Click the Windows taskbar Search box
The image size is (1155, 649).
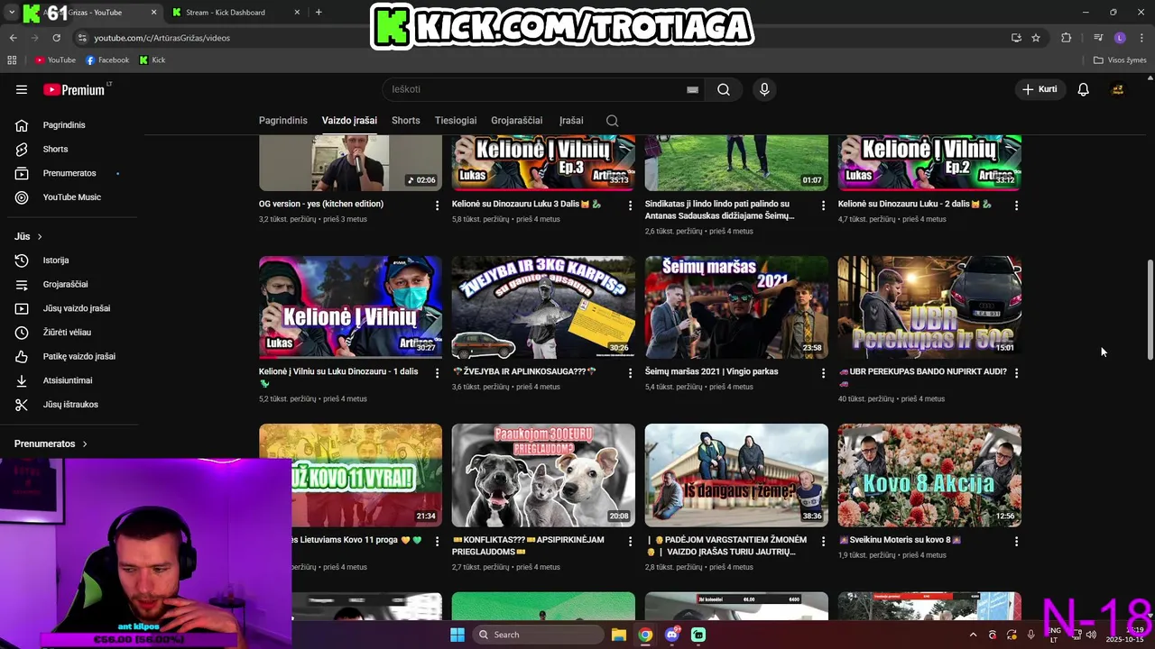(538, 635)
